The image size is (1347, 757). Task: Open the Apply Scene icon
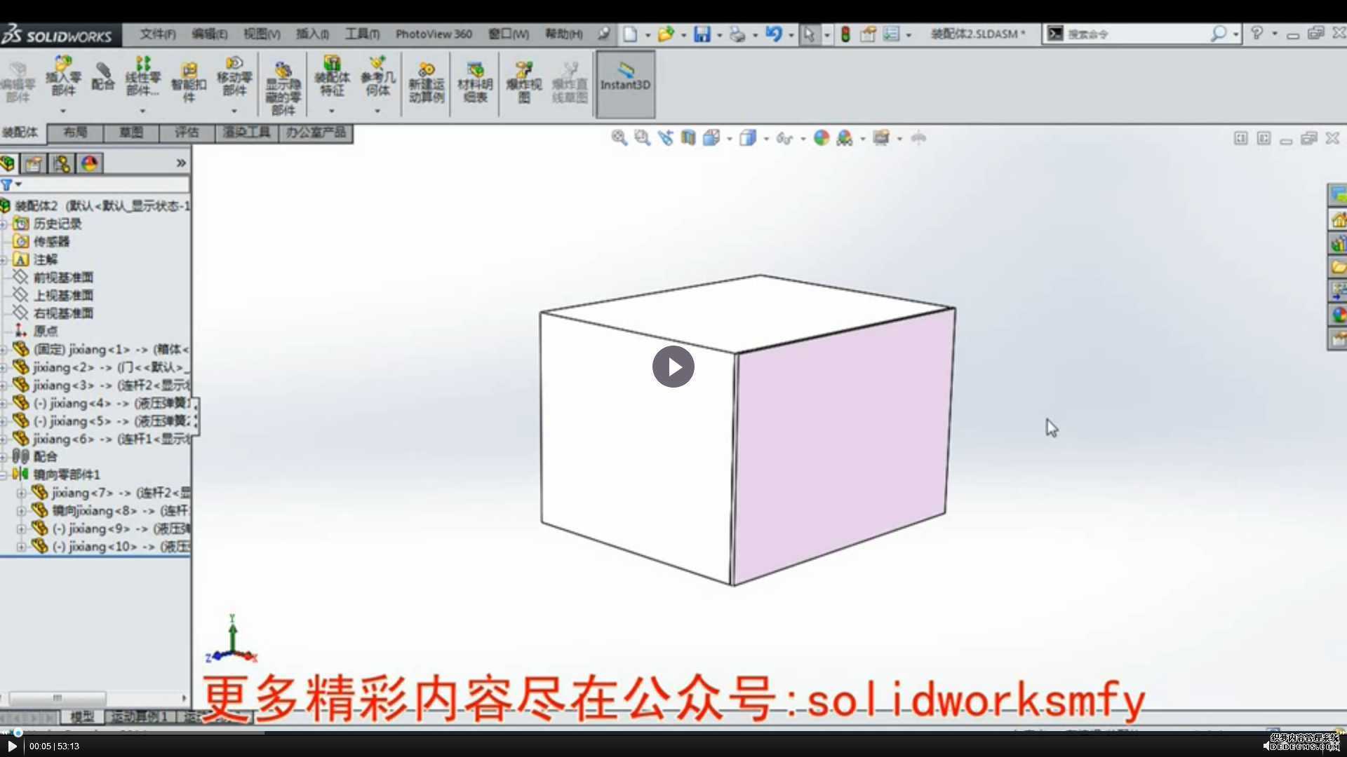click(x=845, y=138)
